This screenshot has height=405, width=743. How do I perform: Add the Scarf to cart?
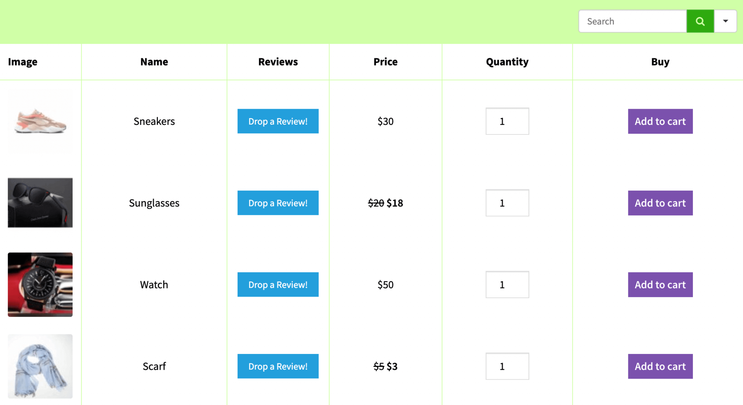tap(660, 366)
